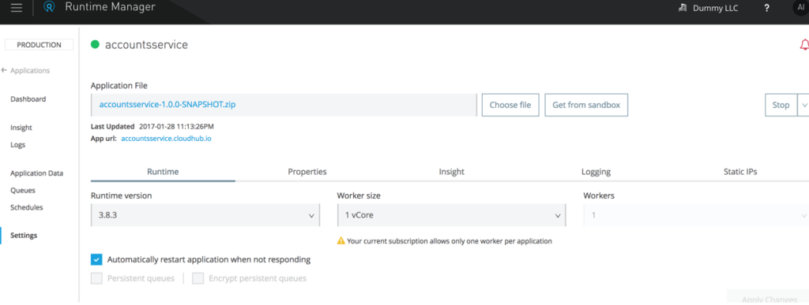This screenshot has height=305, width=809.
Task: Click the accountsservice-1.0.0-SNAPSHOT.zip file link
Action: tap(167, 104)
